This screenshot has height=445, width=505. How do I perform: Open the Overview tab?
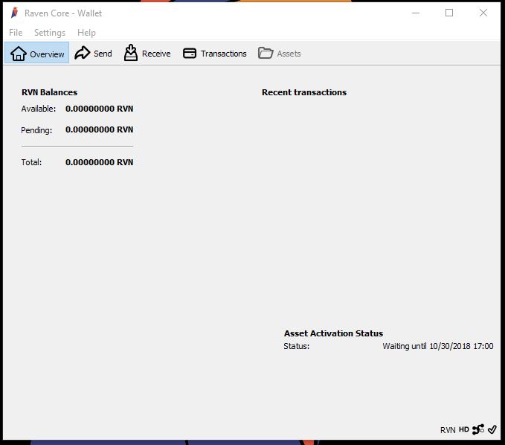[36, 53]
